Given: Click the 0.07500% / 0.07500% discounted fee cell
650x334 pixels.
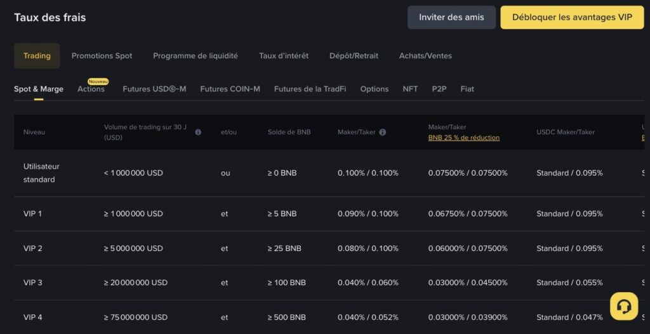Looking at the screenshot, I should pos(468,173).
